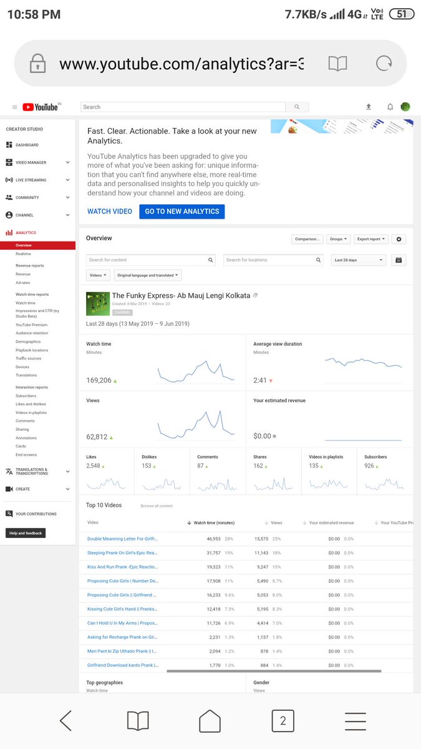The height and width of the screenshot is (749, 421).
Task: Click the Search for locations field
Action: (x=273, y=260)
